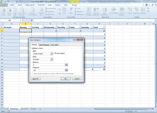
Task: Open Wednesday column filter dropdown
Action: pyautogui.click(x=56, y=27)
